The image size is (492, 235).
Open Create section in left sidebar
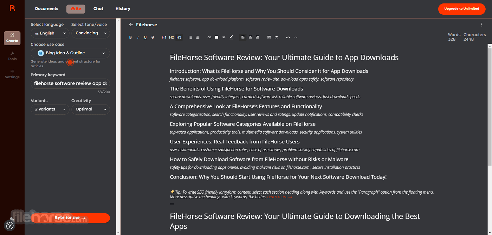click(x=12, y=38)
